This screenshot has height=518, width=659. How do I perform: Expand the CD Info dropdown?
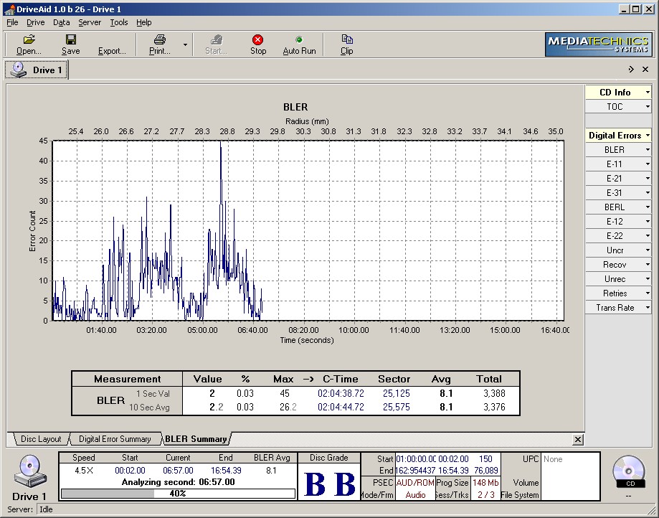point(648,93)
